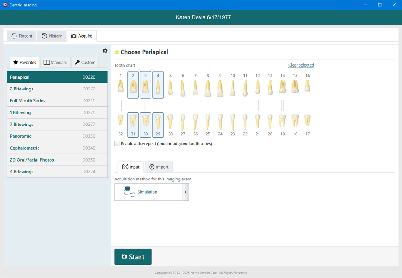Screen dimensions: 402x278
Task: Select tooth number 14 on chart
Action: click(x=283, y=87)
